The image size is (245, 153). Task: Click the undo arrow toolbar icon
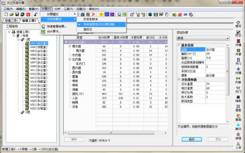click(x=36, y=14)
